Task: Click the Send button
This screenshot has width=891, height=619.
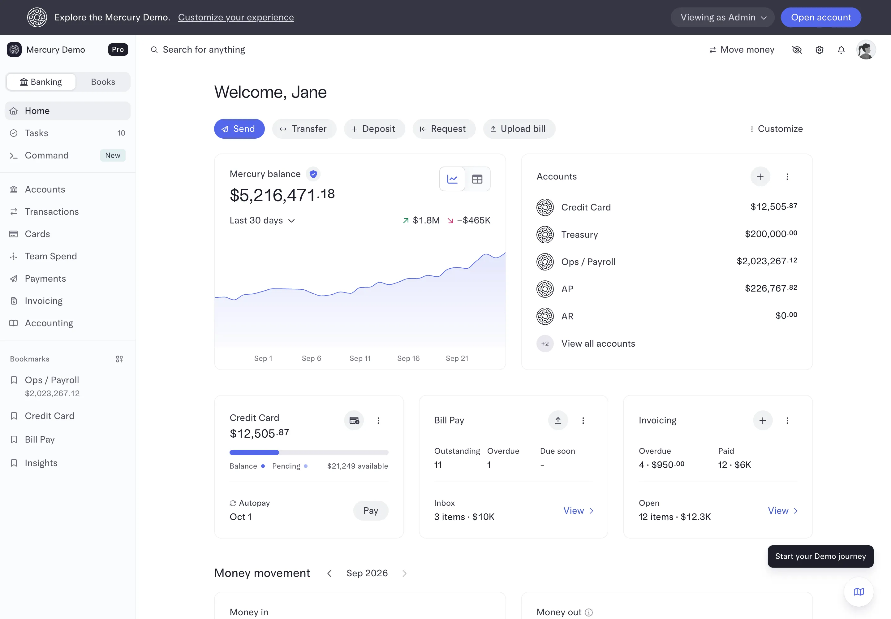Action: pos(239,129)
